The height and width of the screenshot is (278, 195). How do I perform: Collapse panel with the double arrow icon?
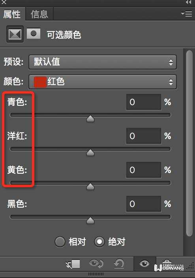click(x=188, y=2)
